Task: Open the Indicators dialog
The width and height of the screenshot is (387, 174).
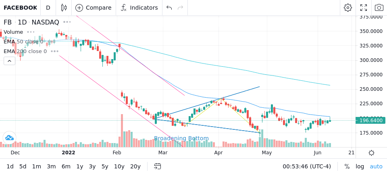Action: point(139,8)
